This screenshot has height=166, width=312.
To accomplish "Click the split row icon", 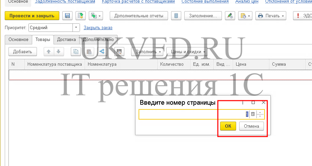I will (102, 52).
